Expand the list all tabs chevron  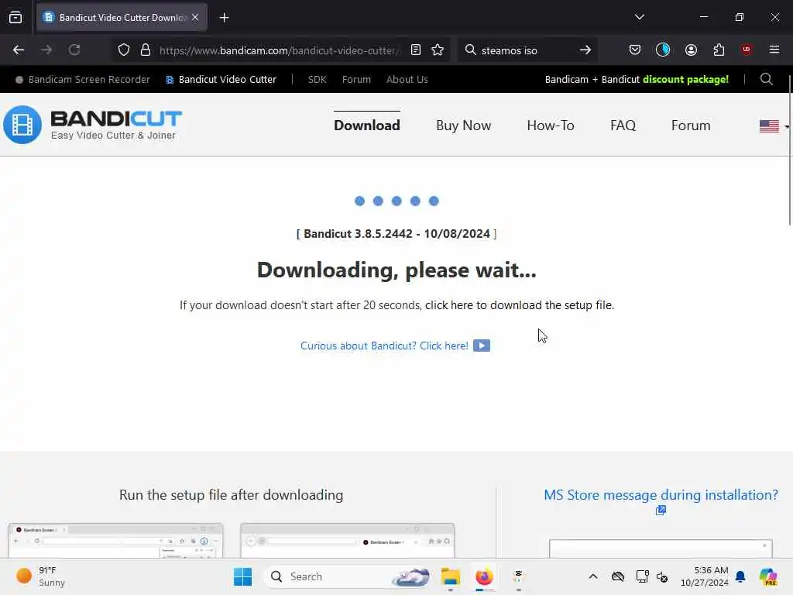[x=639, y=17]
